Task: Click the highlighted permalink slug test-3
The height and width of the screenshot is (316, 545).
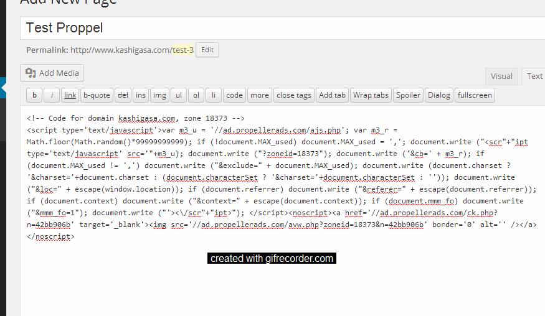Action: (x=183, y=50)
